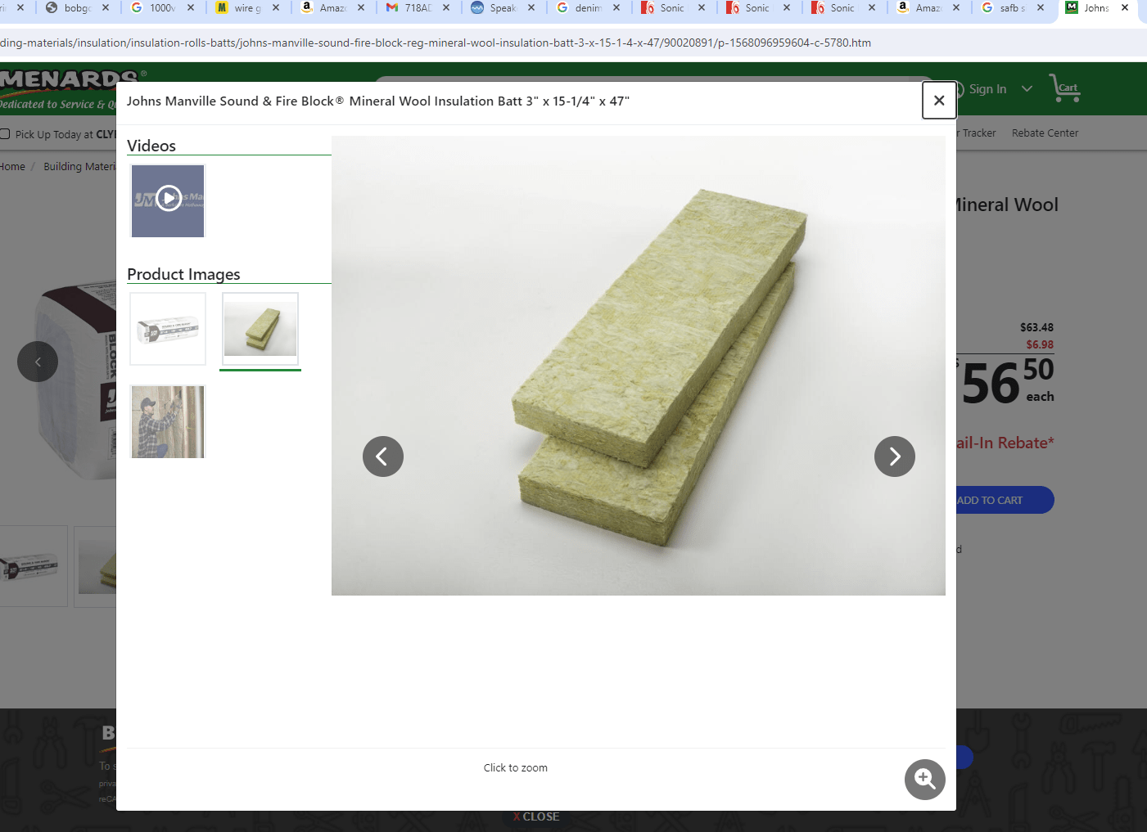Close the Speak browser tab
This screenshot has width=1147, height=832.
tap(531, 7)
